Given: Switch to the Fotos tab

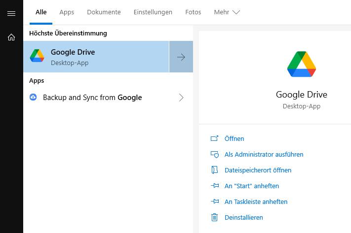Looking at the screenshot, I should click(x=193, y=12).
